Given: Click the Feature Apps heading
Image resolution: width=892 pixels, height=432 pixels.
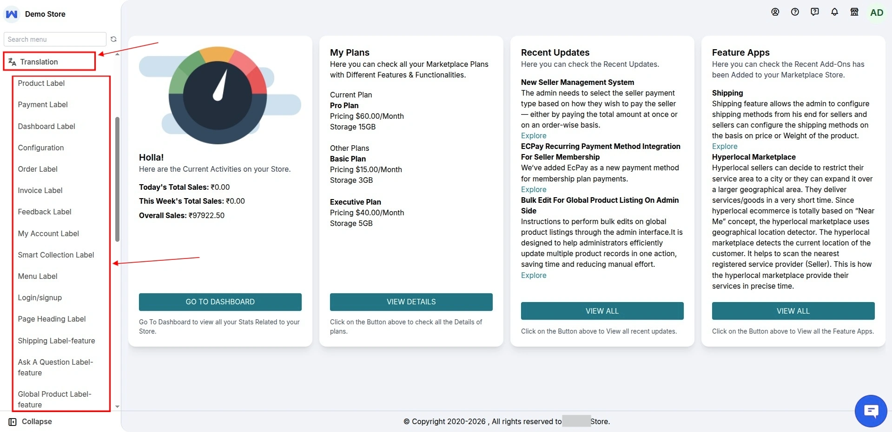Looking at the screenshot, I should pyautogui.click(x=741, y=52).
